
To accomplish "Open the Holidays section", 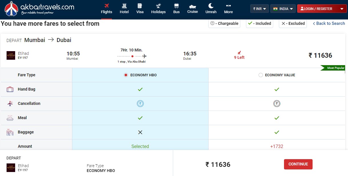I will coord(158,9).
